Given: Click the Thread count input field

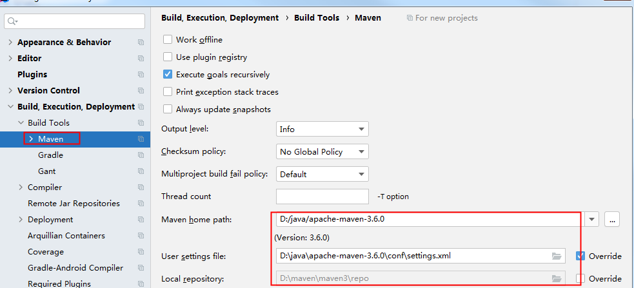Looking at the screenshot, I should [x=322, y=197].
